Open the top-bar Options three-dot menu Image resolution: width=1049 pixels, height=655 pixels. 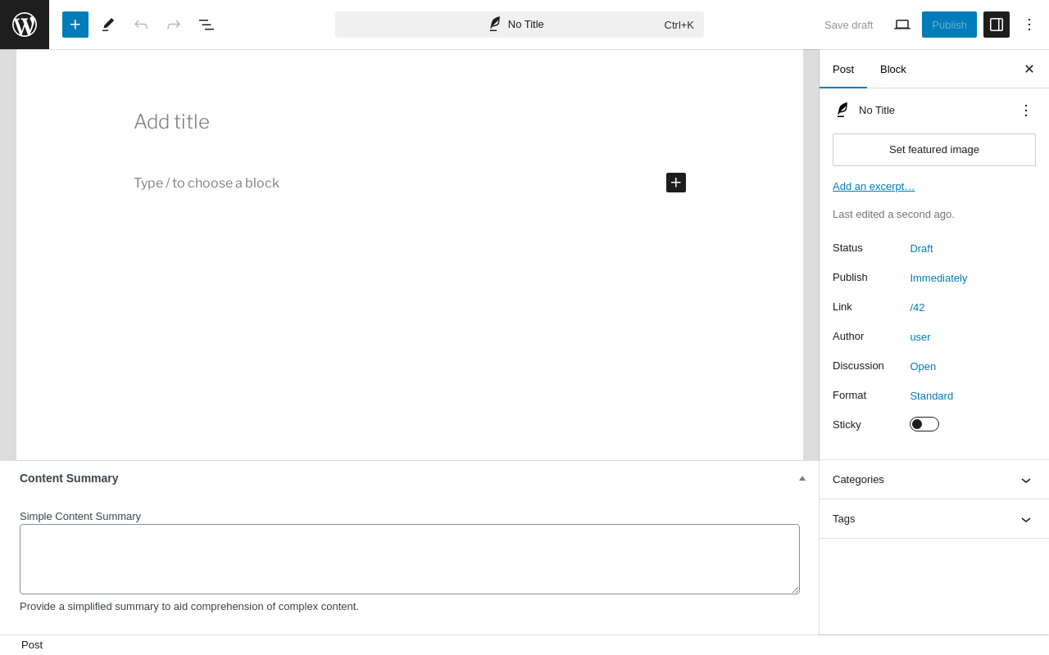tap(1029, 25)
